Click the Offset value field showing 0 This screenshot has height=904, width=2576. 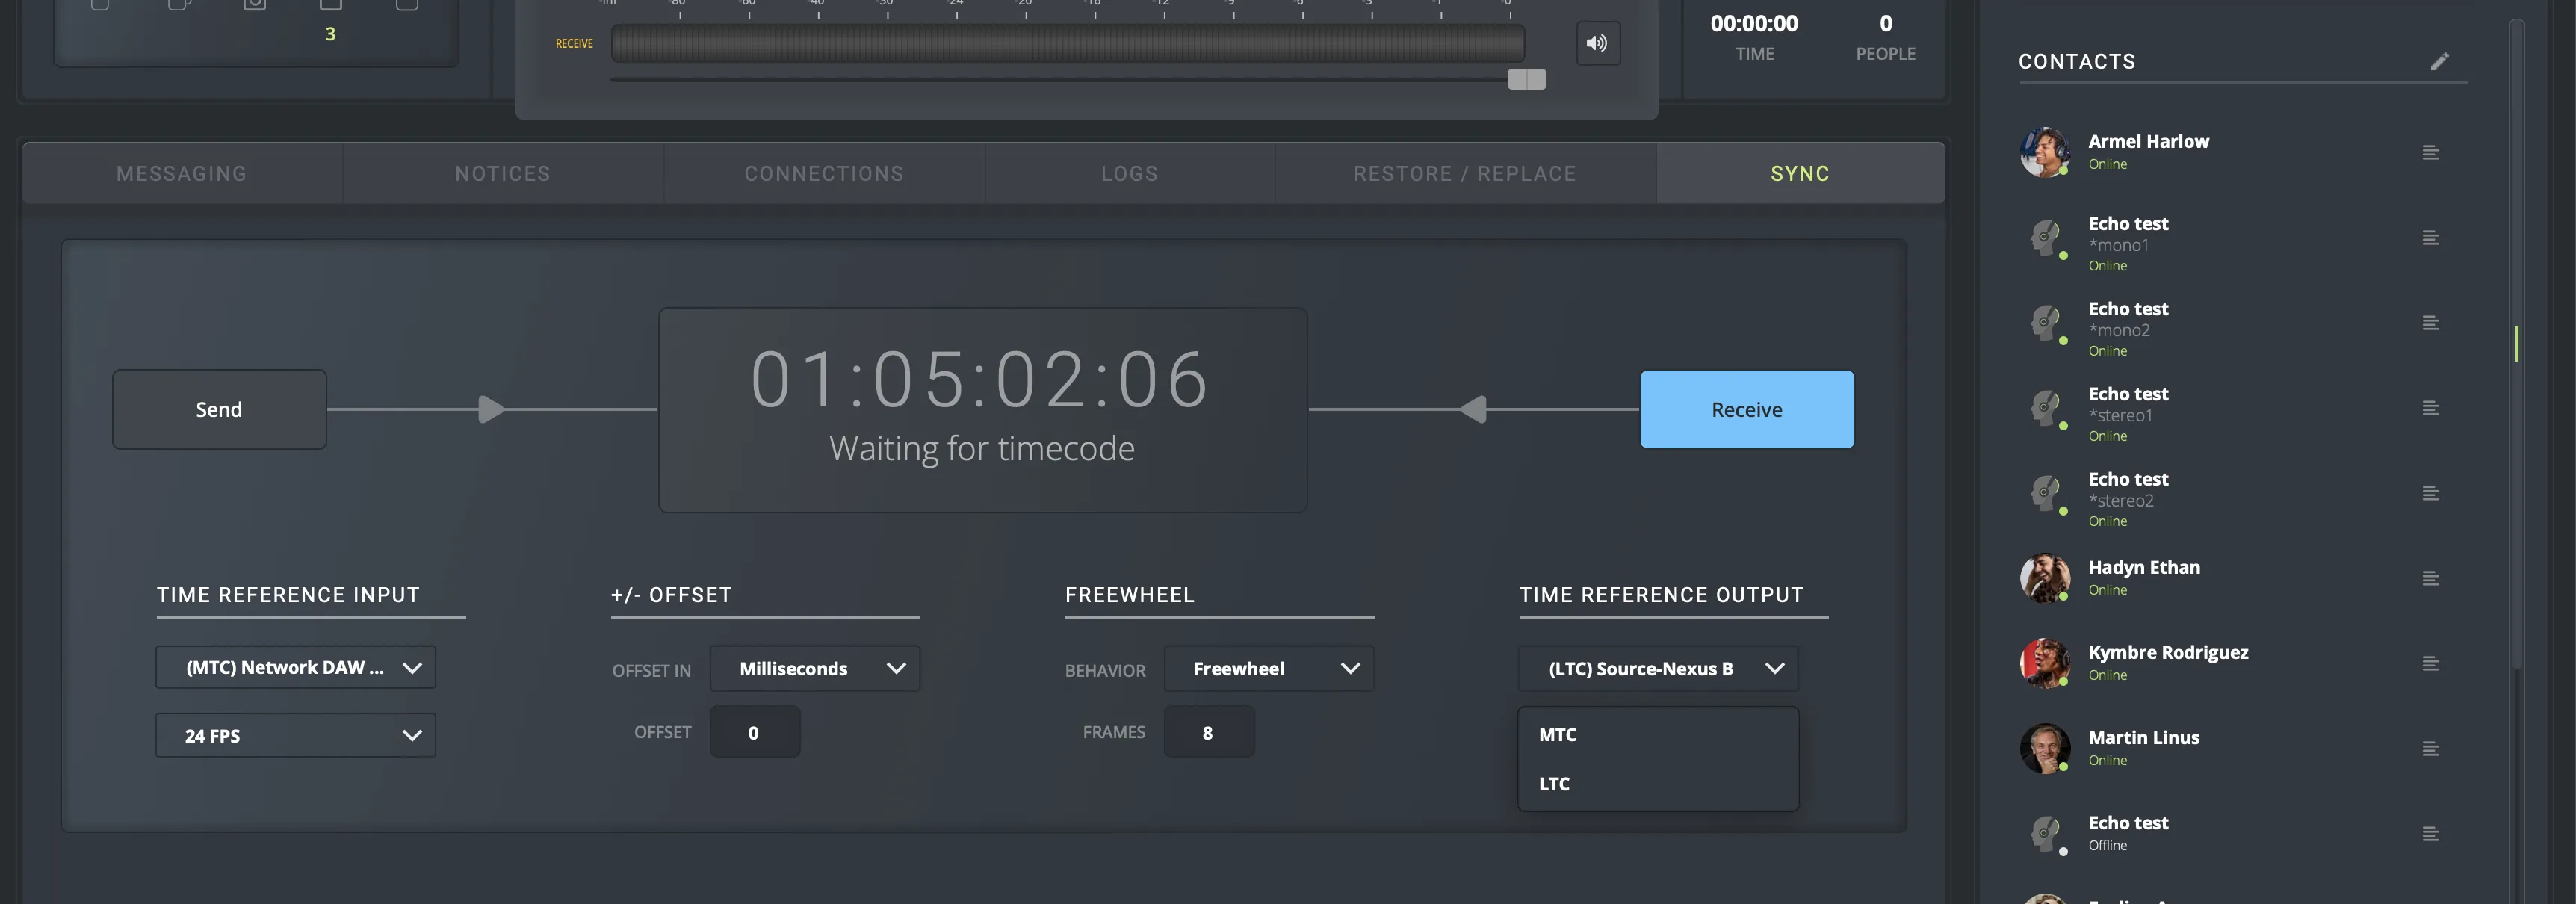(755, 732)
